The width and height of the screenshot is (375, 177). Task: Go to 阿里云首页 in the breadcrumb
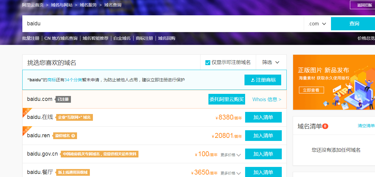(33, 5)
